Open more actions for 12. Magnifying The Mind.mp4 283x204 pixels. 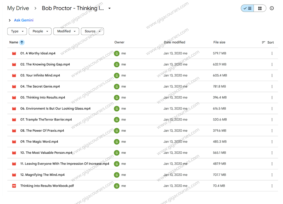point(272,175)
